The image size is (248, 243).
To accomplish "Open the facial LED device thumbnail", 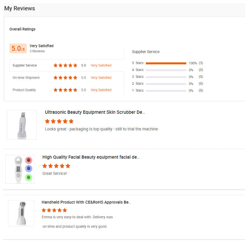I will pyautogui.click(x=20, y=169).
